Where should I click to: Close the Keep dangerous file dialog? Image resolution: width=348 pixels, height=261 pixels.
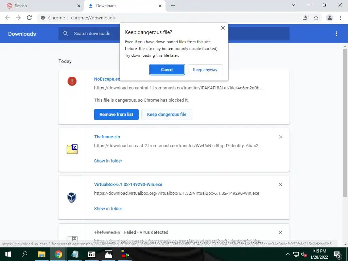[x=223, y=28]
